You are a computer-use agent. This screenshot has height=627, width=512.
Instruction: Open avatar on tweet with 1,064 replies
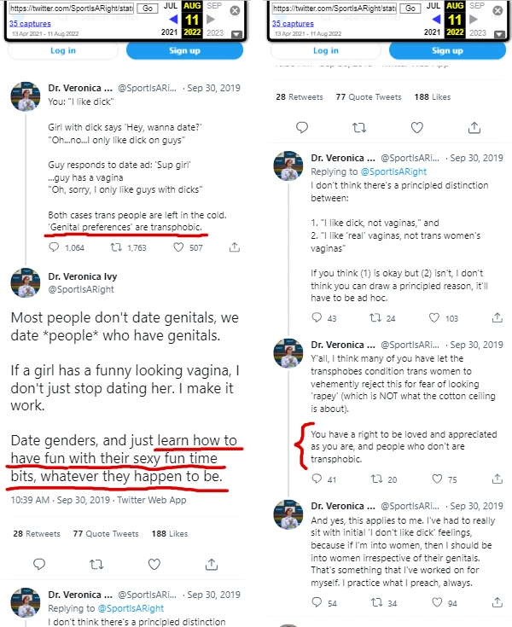26,97
